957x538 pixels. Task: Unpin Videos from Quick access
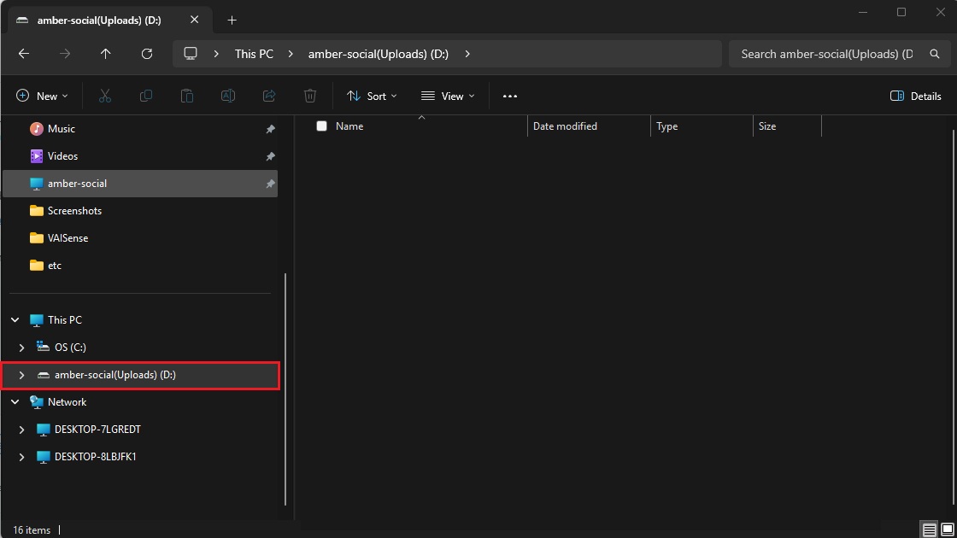pyautogui.click(x=270, y=156)
